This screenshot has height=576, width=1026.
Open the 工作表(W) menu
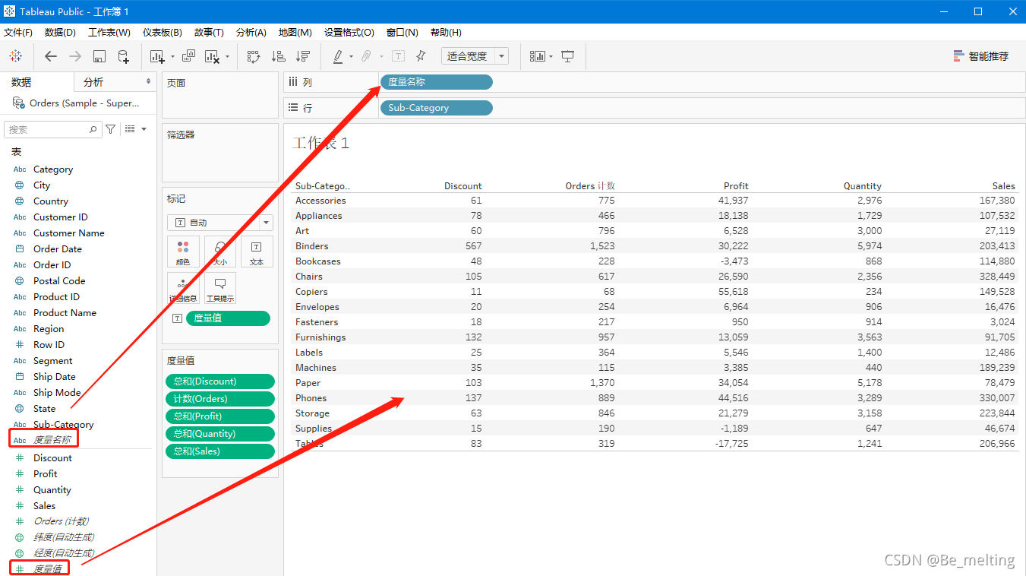109,33
